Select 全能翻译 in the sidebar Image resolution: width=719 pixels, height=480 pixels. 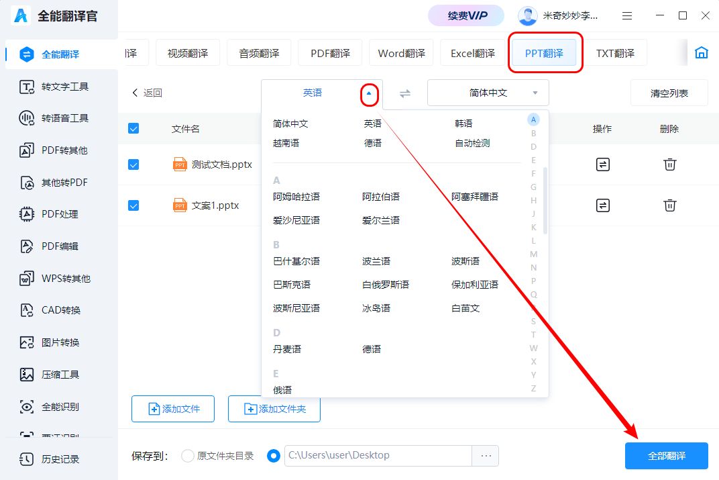pos(62,54)
